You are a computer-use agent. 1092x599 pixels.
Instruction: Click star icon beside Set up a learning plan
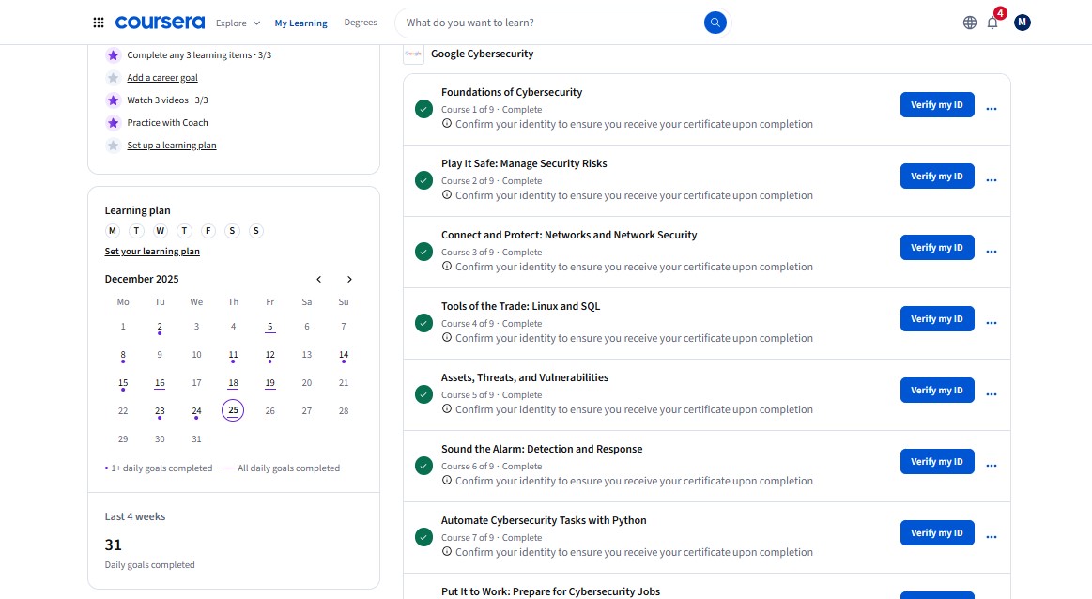[113, 146]
